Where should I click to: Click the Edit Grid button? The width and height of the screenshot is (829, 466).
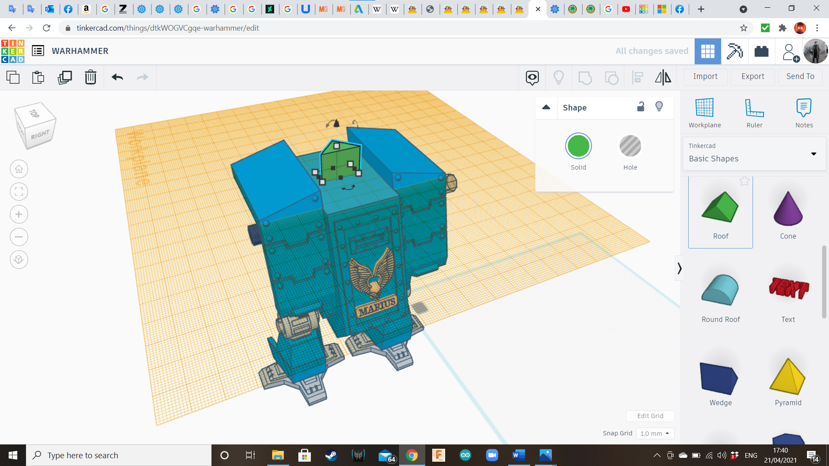point(650,416)
